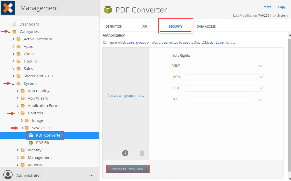The width and height of the screenshot is (291, 181).
Task: Click the App Wizard folder icon
Action: pyautogui.click(x=23, y=98)
